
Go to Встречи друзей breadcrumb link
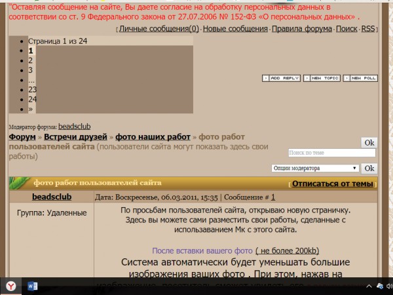pos(75,137)
